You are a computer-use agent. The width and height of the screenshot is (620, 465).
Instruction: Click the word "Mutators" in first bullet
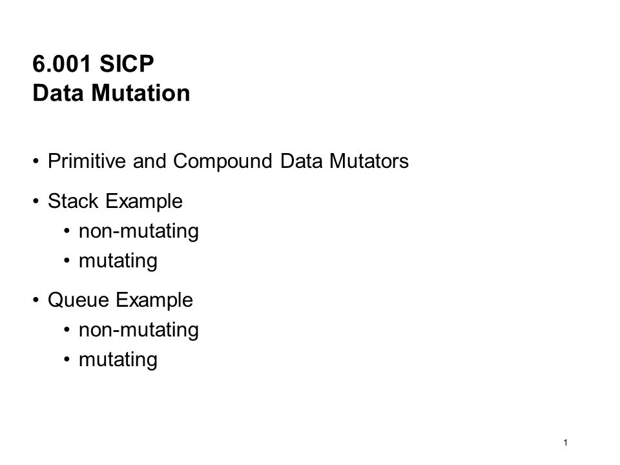369,161
